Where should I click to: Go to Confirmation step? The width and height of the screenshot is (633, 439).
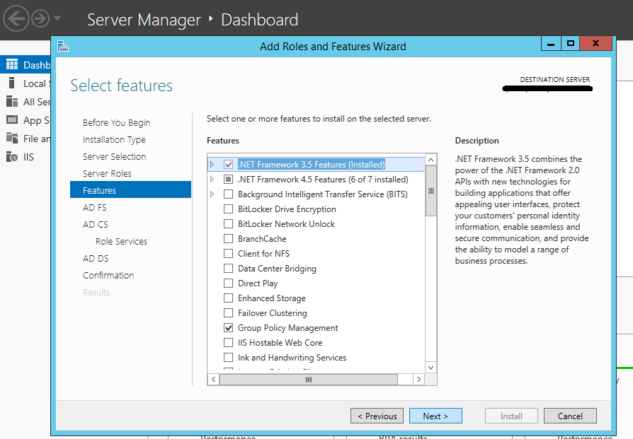click(x=108, y=275)
